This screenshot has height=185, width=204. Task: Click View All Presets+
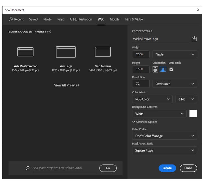click(x=67, y=85)
